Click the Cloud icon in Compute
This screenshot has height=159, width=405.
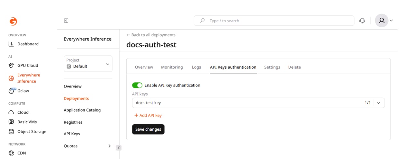click(x=11, y=112)
